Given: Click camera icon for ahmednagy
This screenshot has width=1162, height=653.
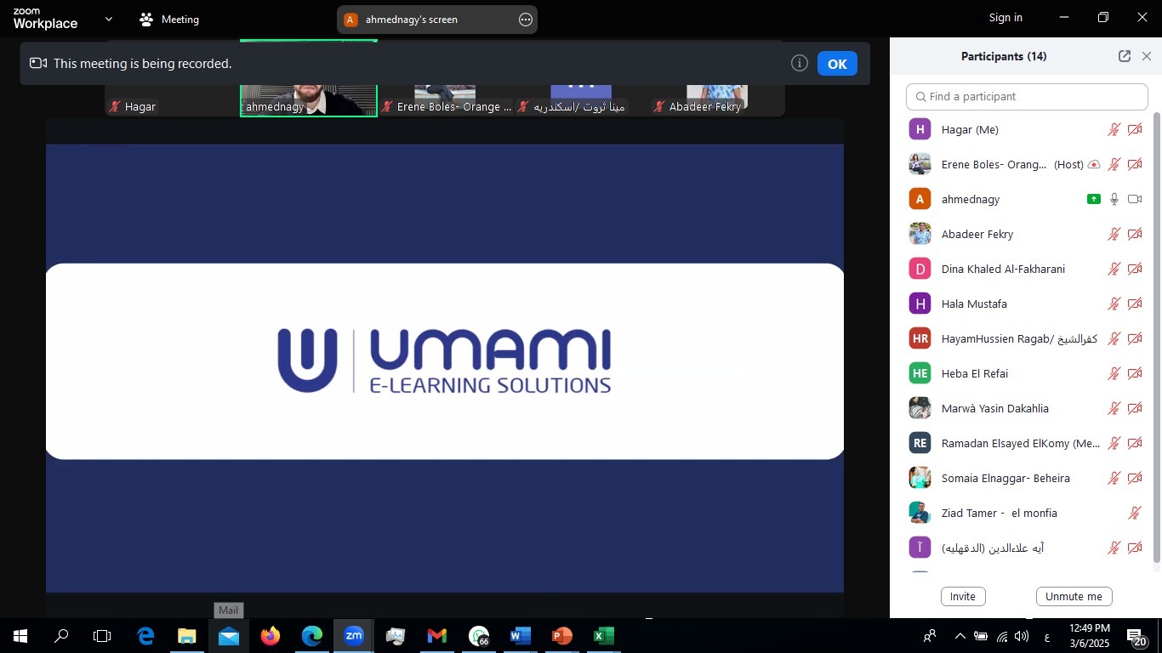Looking at the screenshot, I should tap(1135, 199).
